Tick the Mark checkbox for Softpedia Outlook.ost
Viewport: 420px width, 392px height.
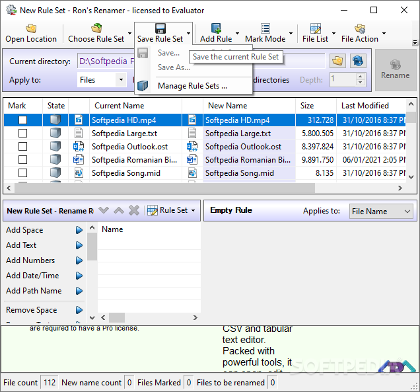point(22,146)
